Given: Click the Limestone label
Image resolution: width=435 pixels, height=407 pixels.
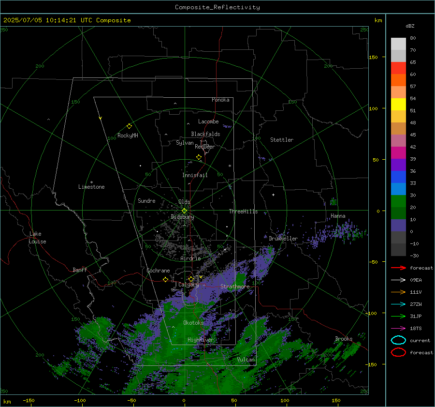Looking at the screenshot, I should pyautogui.click(x=91, y=187).
